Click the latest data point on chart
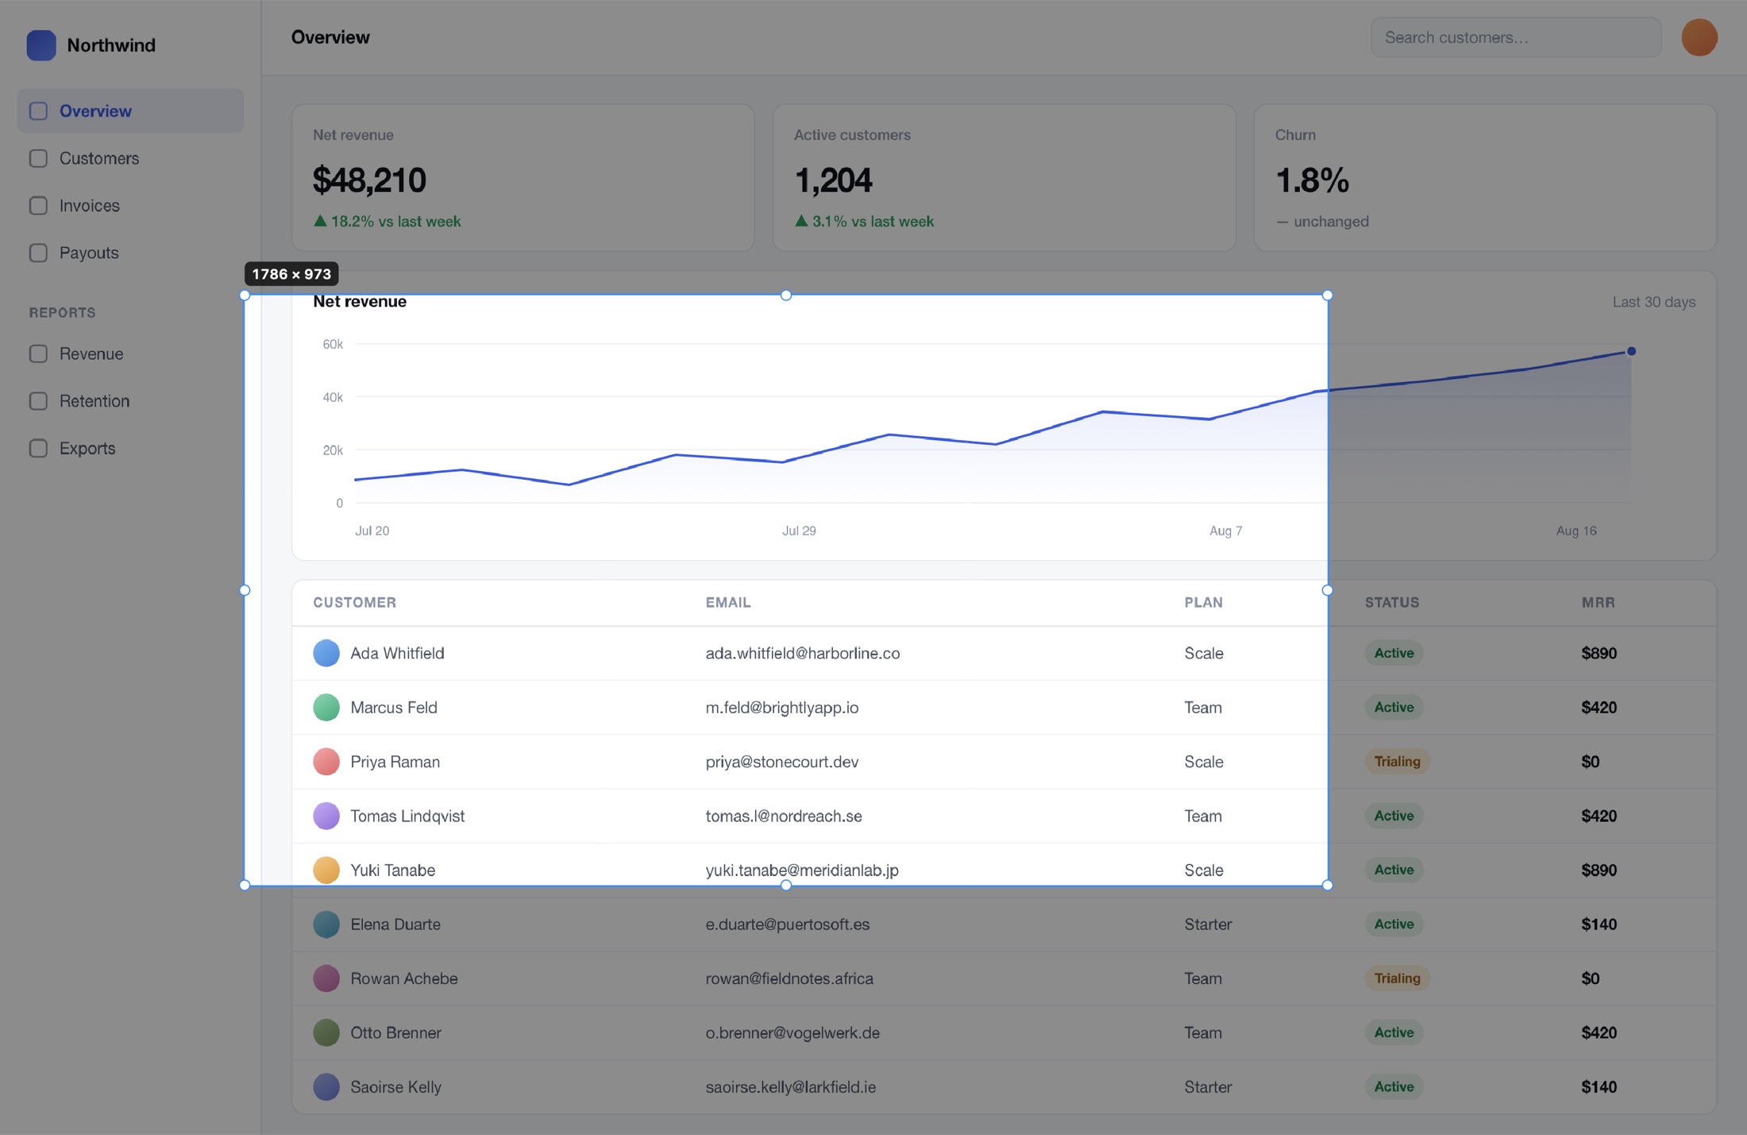This screenshot has width=1747, height=1135. 1631,351
